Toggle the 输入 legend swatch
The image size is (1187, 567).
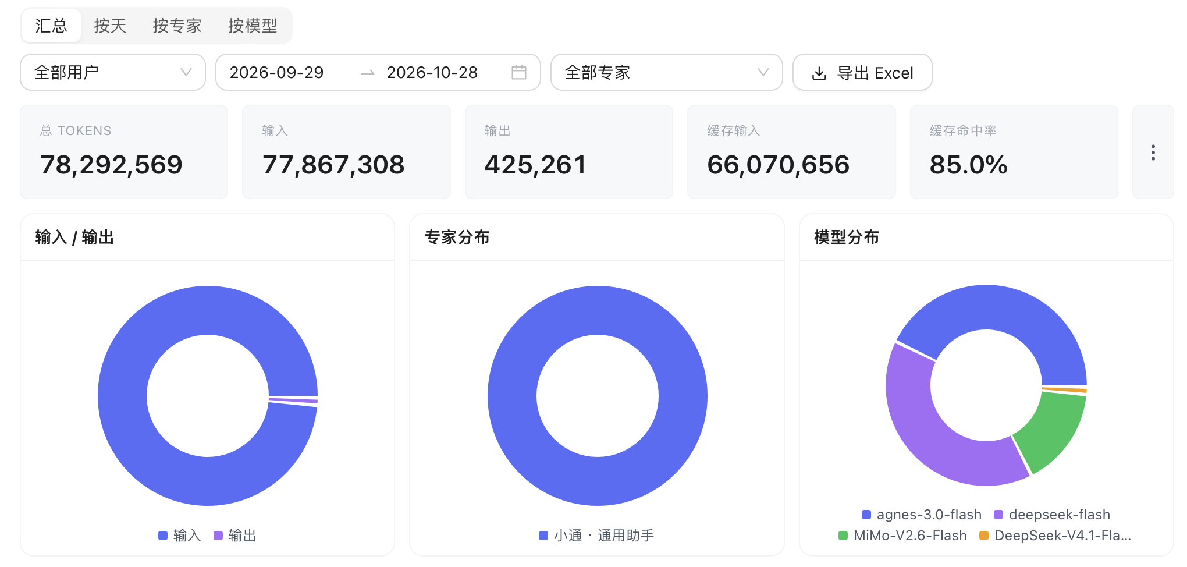click(x=163, y=536)
